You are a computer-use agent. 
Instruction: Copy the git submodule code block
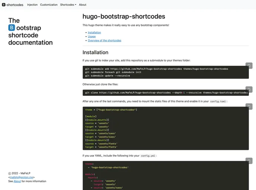point(249,66)
